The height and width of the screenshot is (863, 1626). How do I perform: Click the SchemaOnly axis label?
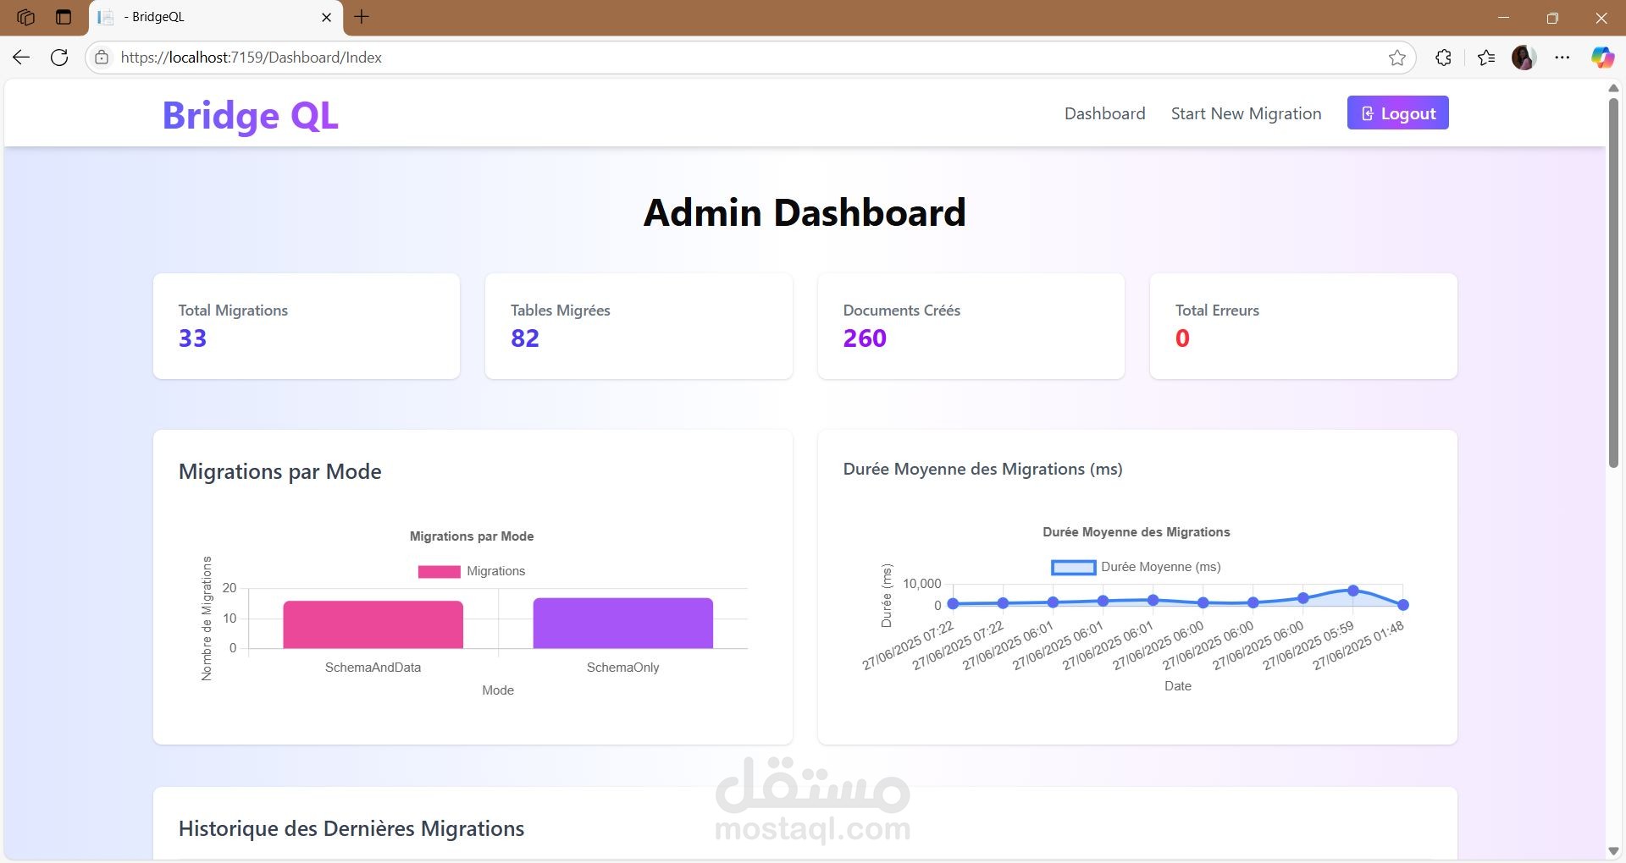point(622,668)
